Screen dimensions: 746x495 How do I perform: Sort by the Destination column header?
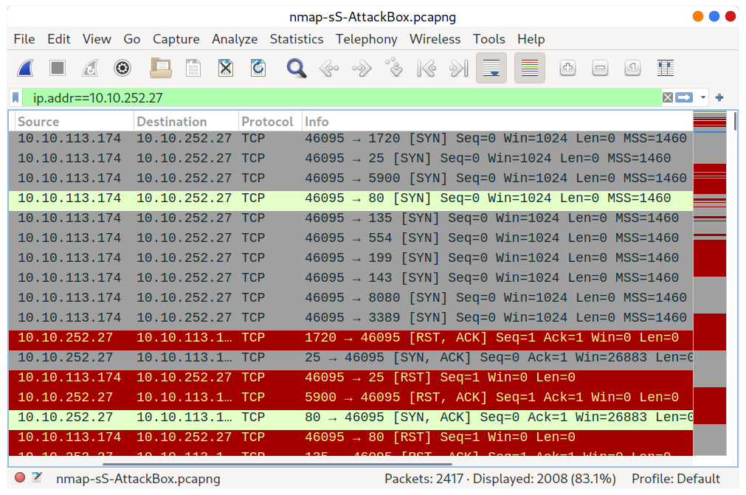click(x=186, y=122)
